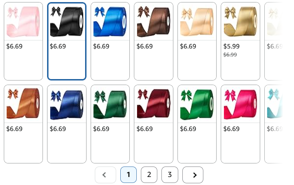This screenshot has width=294, height=185.
Task: Pick the faded white ribbon swatch
Action: (274, 41)
